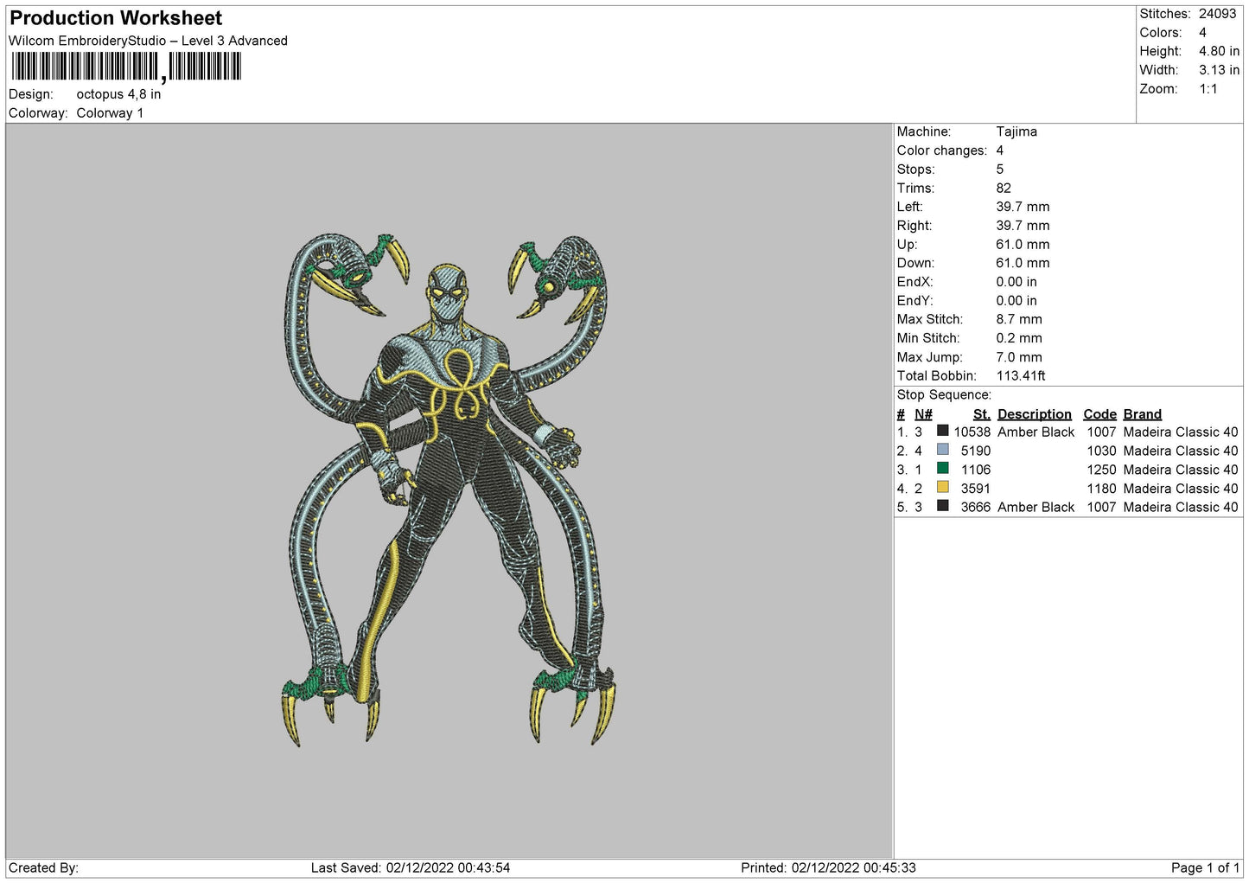Screen dimensions: 1249x883
Task: Click the Machine value Tajima
Action: coord(1016,131)
